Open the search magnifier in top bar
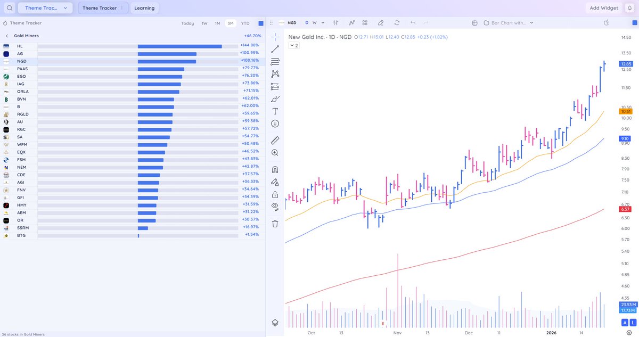 pyautogui.click(x=9, y=8)
